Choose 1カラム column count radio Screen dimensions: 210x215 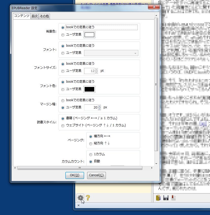[x=90, y=155]
